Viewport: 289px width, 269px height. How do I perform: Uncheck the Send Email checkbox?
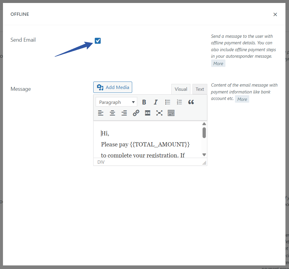[x=98, y=41]
